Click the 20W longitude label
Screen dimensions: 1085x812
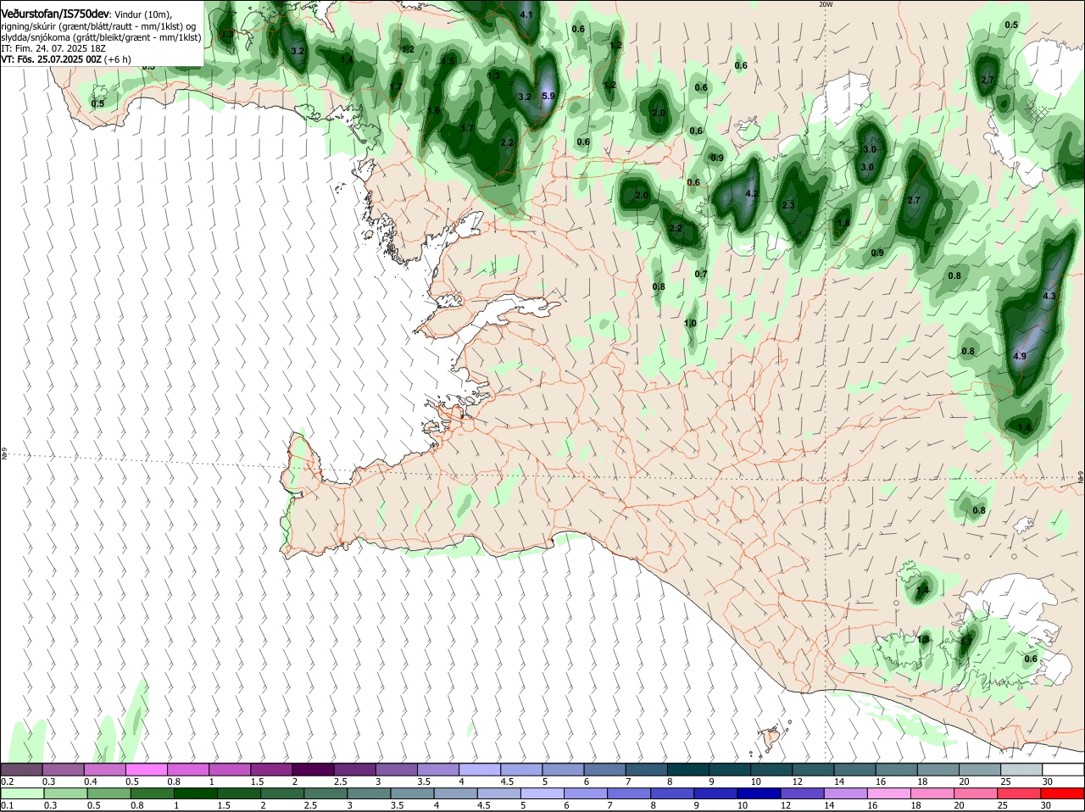click(x=826, y=4)
